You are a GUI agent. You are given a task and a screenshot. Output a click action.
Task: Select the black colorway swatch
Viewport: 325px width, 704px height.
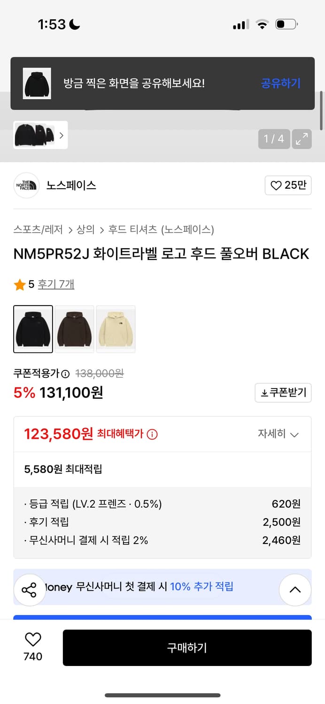(33, 329)
